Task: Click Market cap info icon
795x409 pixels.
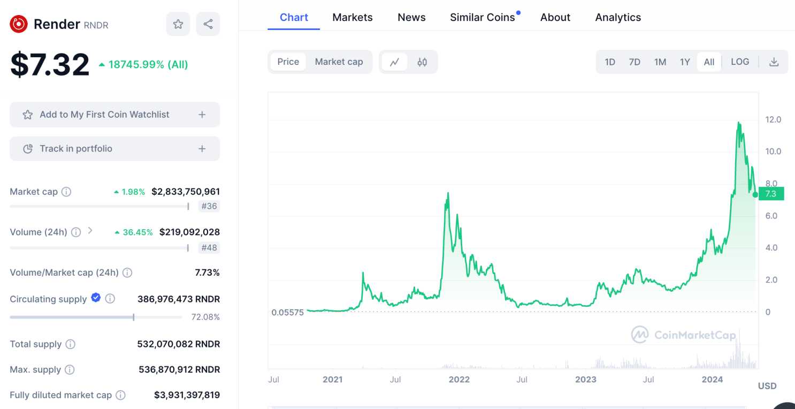Action: (x=66, y=192)
